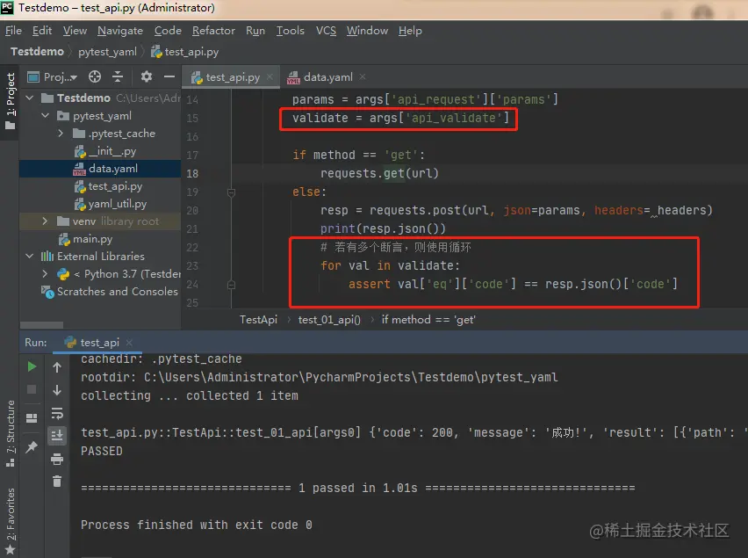748x558 pixels.
Task: Click the Locate/Select Opened File target icon
Action: (x=95, y=76)
